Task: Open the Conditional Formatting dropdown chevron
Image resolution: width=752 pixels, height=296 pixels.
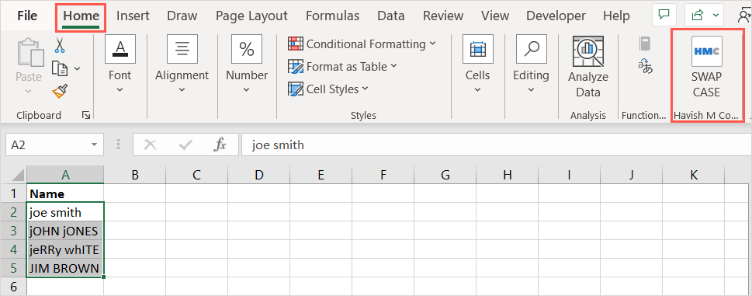Action: click(432, 44)
